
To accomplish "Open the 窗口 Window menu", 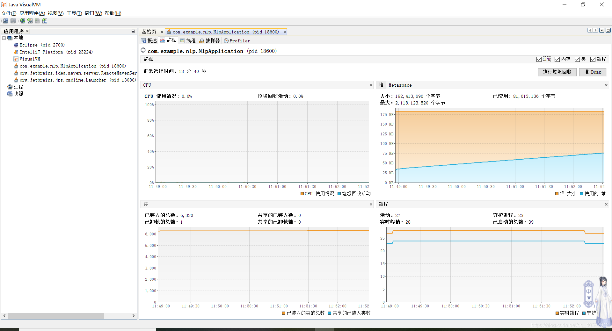I will 93,13.
